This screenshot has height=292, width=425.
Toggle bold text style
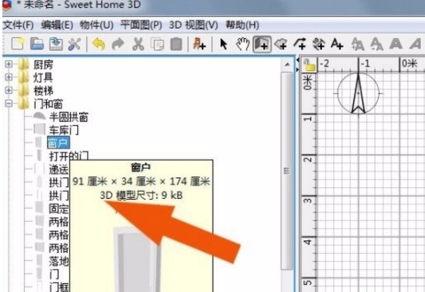(x=395, y=44)
